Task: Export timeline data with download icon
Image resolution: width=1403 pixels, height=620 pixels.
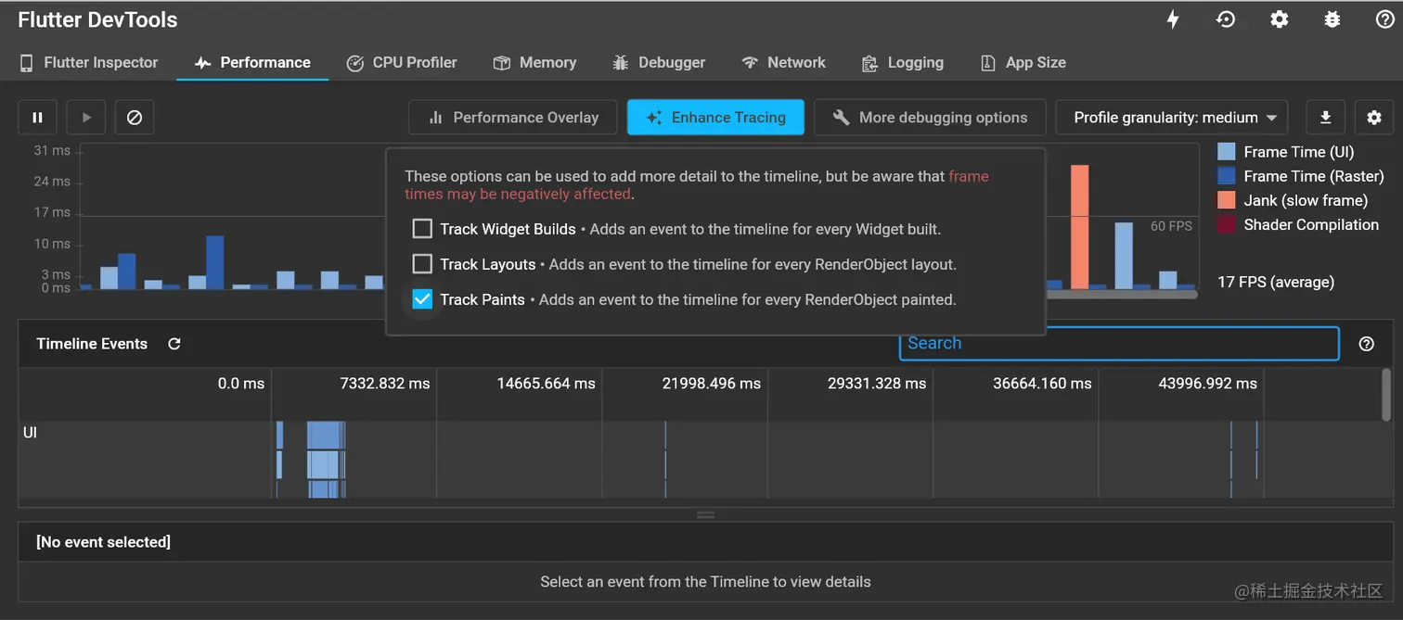Action: point(1326,118)
